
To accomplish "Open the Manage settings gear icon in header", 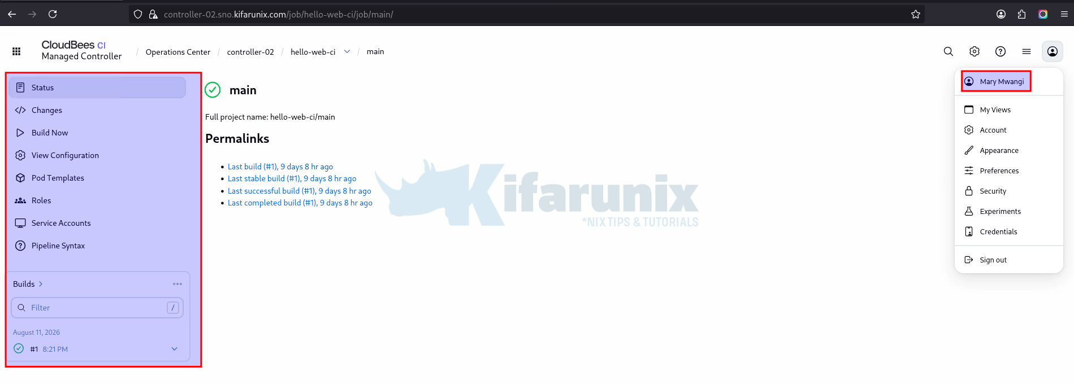I will [x=975, y=51].
